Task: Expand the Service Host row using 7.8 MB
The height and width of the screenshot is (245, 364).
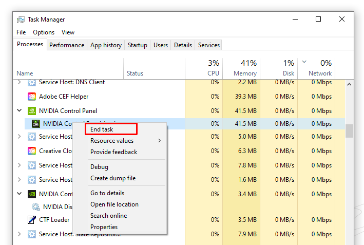Action: tap(20, 165)
